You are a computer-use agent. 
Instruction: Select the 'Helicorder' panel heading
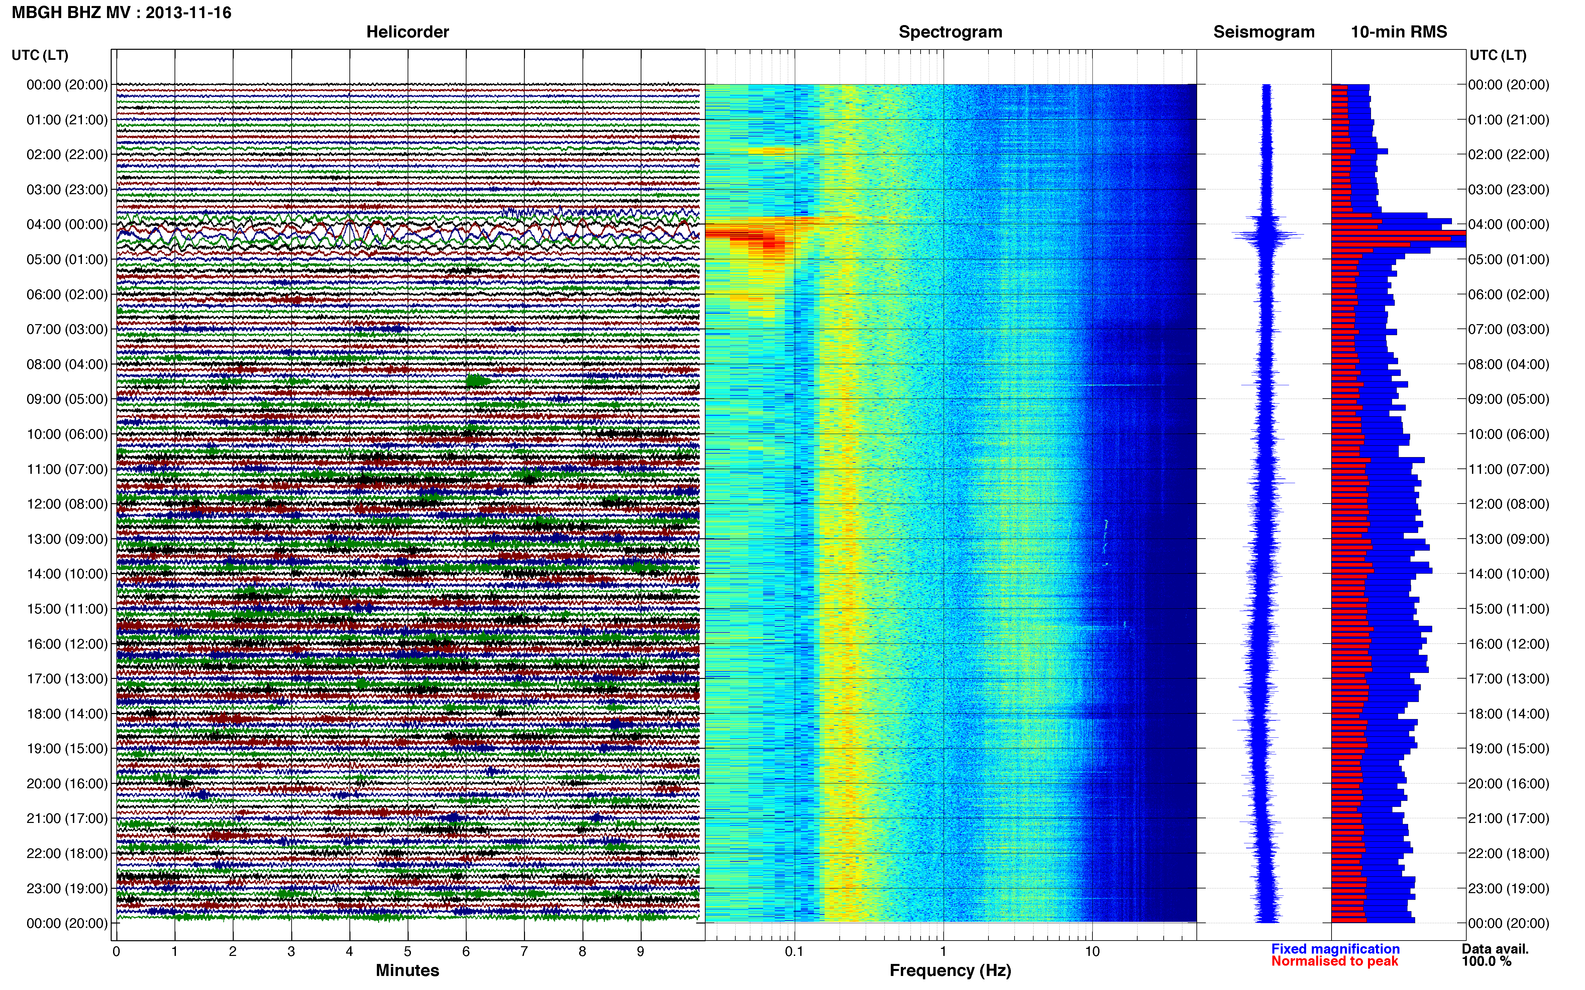pos(408,32)
